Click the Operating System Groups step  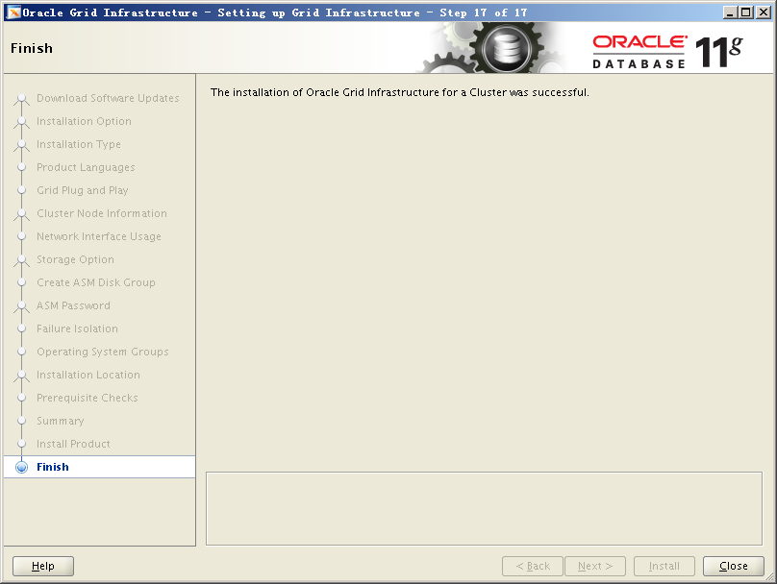tap(102, 352)
